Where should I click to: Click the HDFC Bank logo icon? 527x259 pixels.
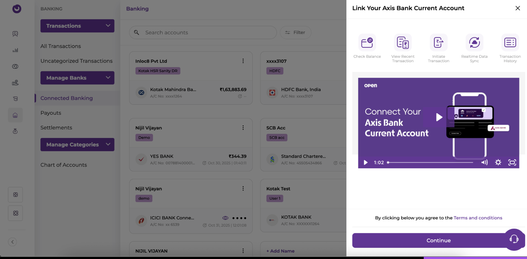272,93
